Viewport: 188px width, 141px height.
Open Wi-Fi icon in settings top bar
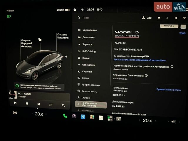184,18
